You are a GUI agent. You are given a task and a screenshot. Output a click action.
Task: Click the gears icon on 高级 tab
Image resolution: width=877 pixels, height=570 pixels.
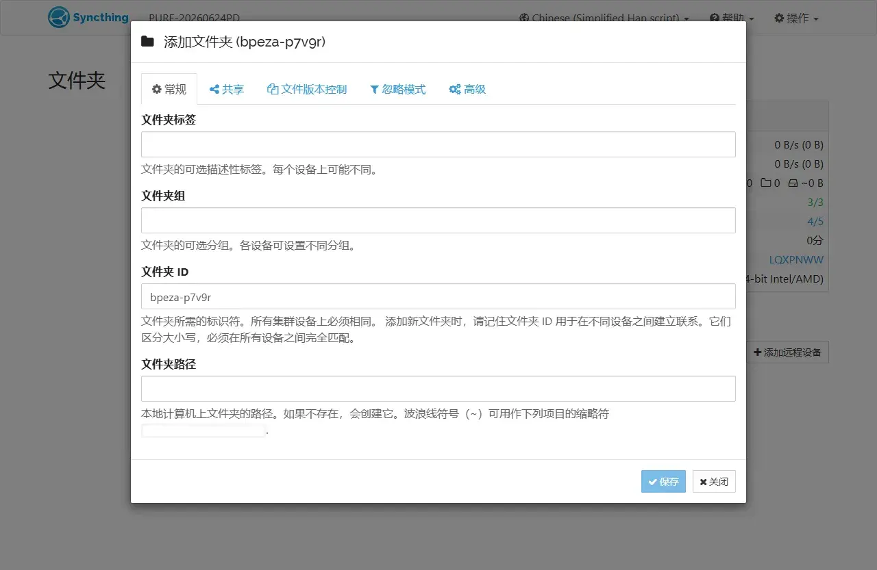click(x=454, y=89)
